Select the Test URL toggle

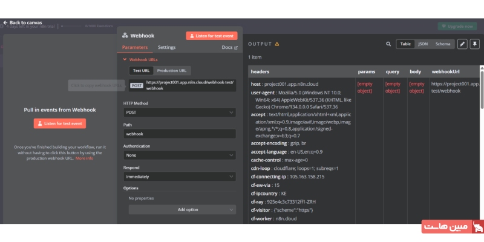141,70
